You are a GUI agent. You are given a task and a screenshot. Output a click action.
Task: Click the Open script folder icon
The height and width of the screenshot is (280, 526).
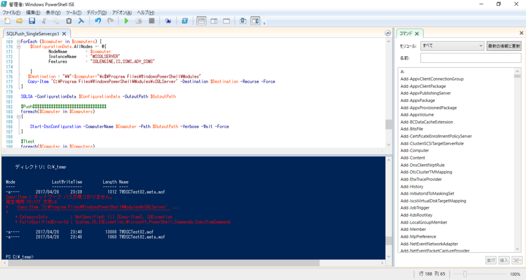point(20,21)
